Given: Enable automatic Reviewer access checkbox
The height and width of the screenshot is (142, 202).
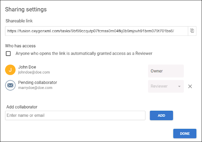Looking at the screenshot, I should pyautogui.click(x=8, y=53).
